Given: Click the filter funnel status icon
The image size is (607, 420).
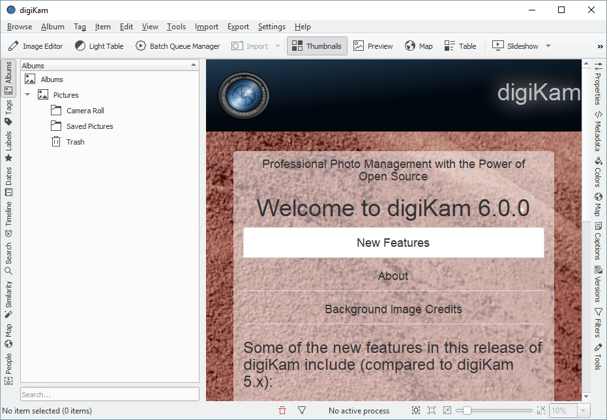Looking at the screenshot, I should (302, 410).
